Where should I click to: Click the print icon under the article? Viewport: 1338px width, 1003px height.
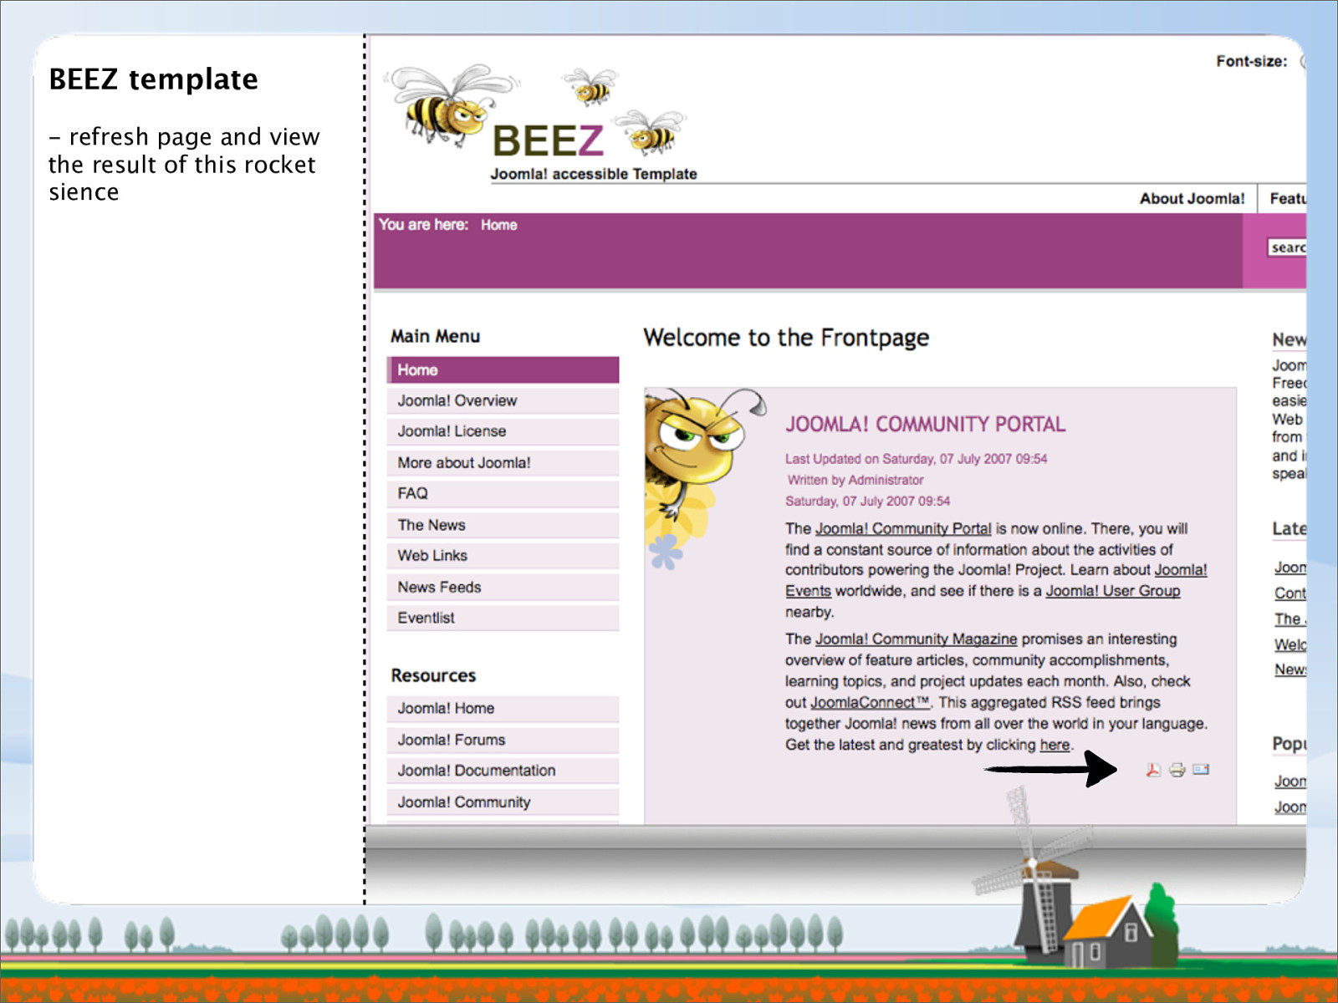click(1177, 770)
